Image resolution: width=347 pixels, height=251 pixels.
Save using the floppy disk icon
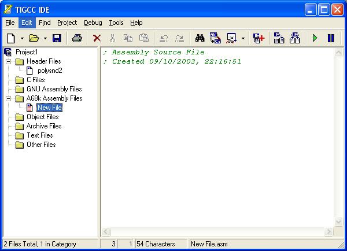click(x=57, y=38)
